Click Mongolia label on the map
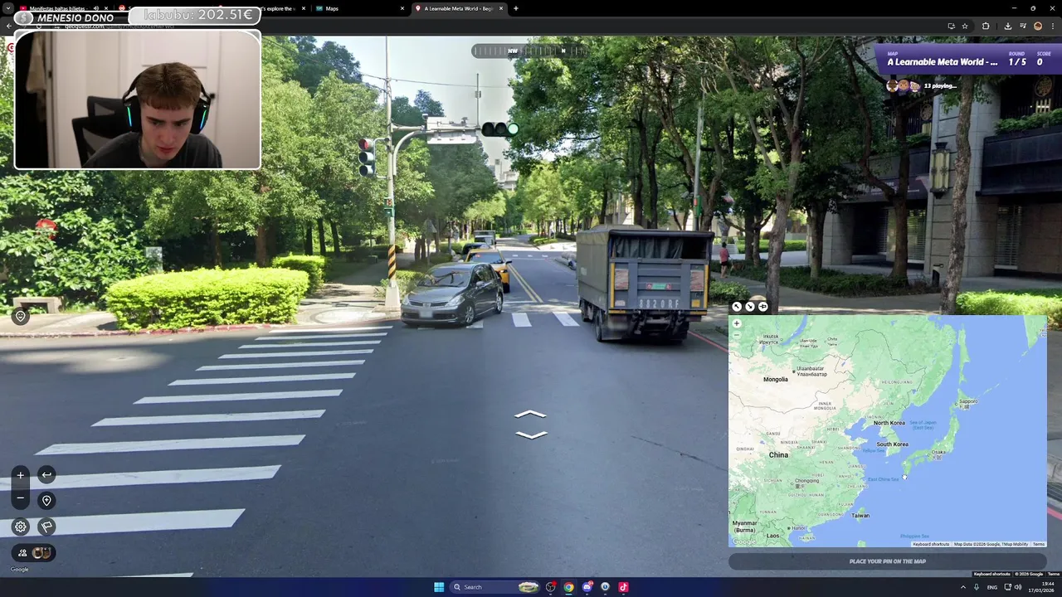Image resolution: width=1062 pixels, height=597 pixels. pos(776,380)
